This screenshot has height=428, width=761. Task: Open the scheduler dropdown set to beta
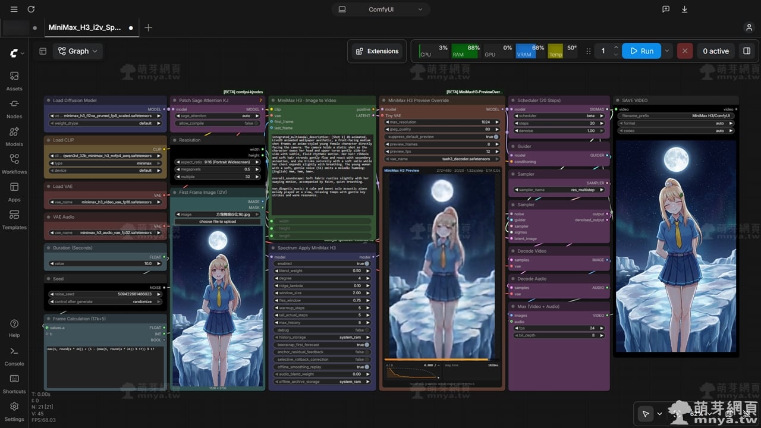pyautogui.click(x=559, y=116)
